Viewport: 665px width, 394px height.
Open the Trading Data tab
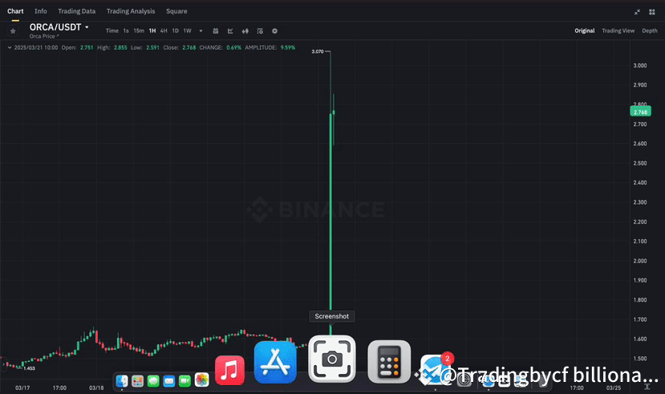77,11
